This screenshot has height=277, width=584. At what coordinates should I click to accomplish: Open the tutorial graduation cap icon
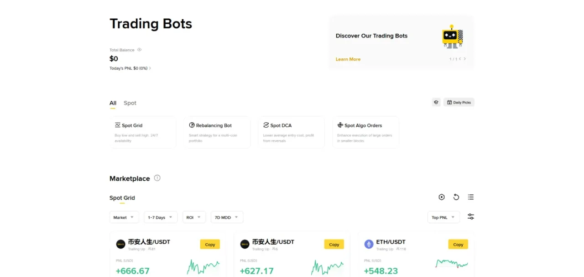(x=436, y=102)
